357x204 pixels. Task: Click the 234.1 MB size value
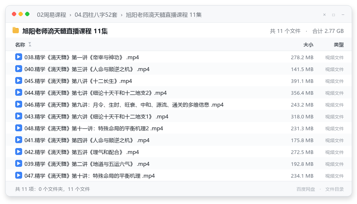click(x=302, y=176)
